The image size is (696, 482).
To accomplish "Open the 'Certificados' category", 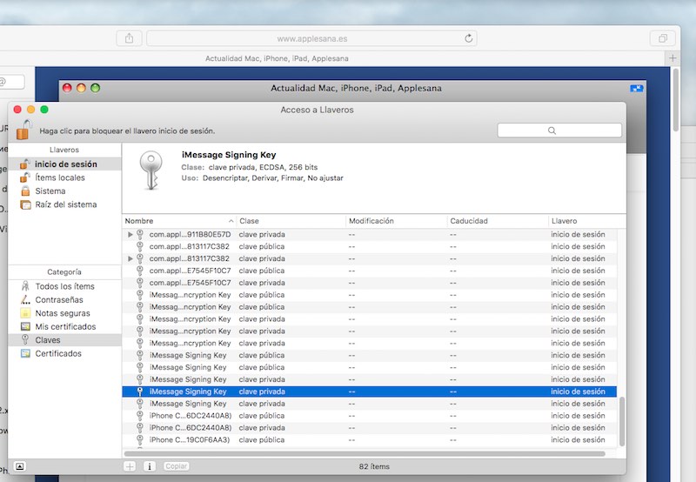I will (x=64, y=354).
